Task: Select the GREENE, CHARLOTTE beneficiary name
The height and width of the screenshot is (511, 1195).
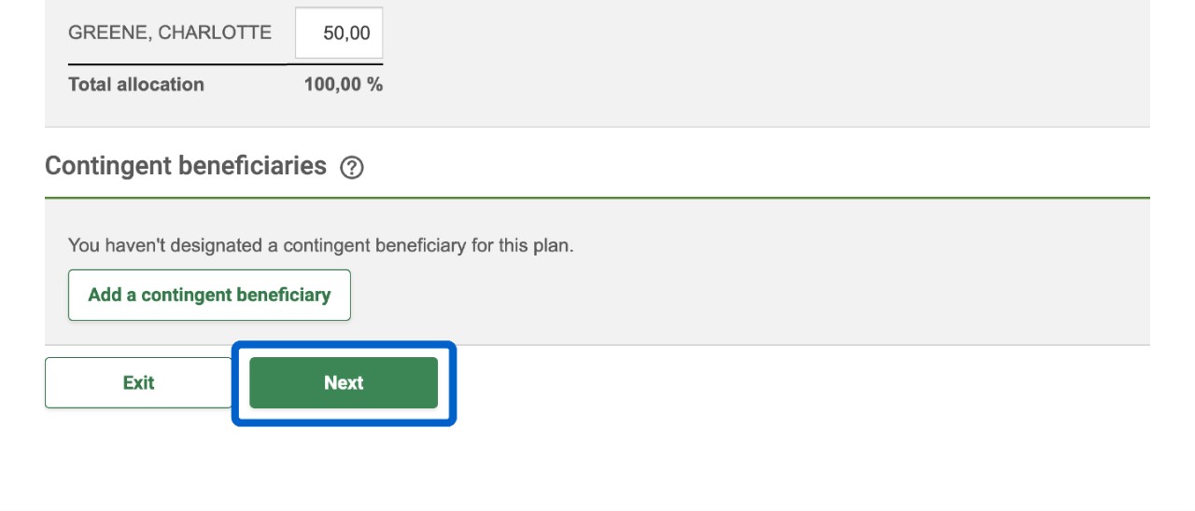Action: (x=170, y=33)
